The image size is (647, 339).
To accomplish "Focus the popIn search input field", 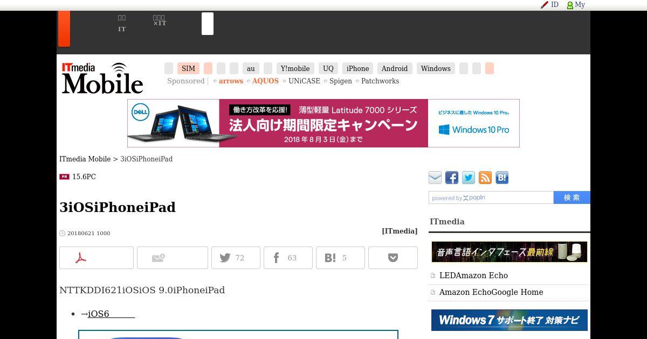I will [491, 197].
